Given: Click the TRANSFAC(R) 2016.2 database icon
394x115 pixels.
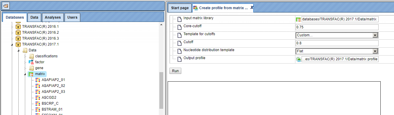Looking at the screenshot, I should tap(18, 33).
